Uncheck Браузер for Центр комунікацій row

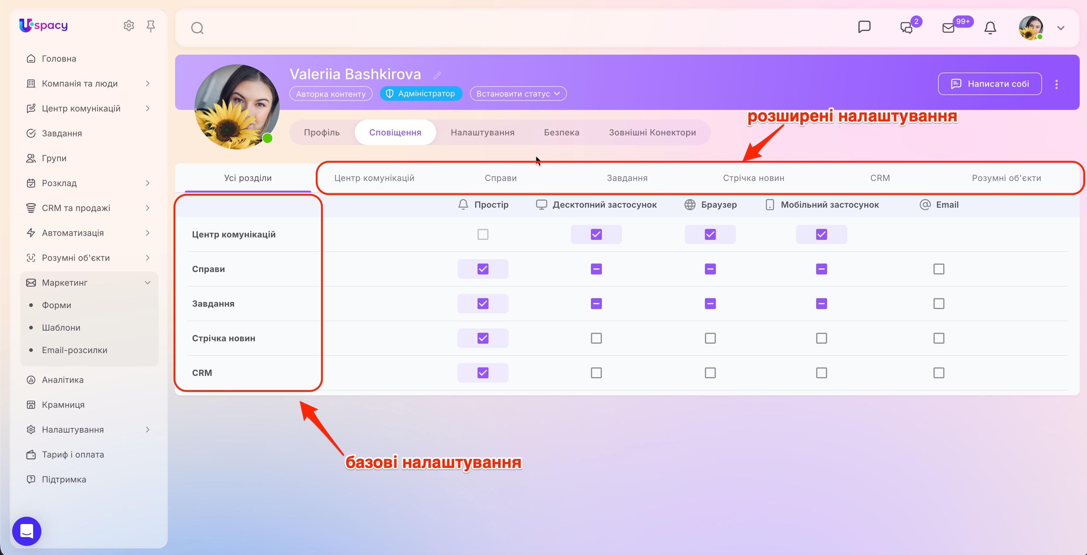coord(710,234)
